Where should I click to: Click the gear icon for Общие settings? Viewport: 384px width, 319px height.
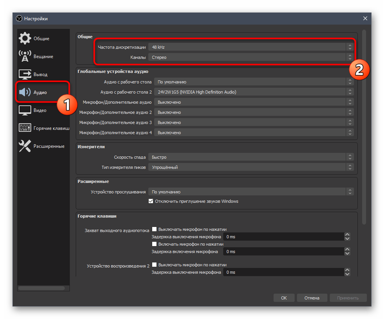coord(25,39)
